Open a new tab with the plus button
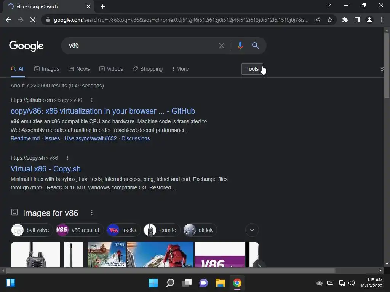Screen dimensions: 390x292 103,6
